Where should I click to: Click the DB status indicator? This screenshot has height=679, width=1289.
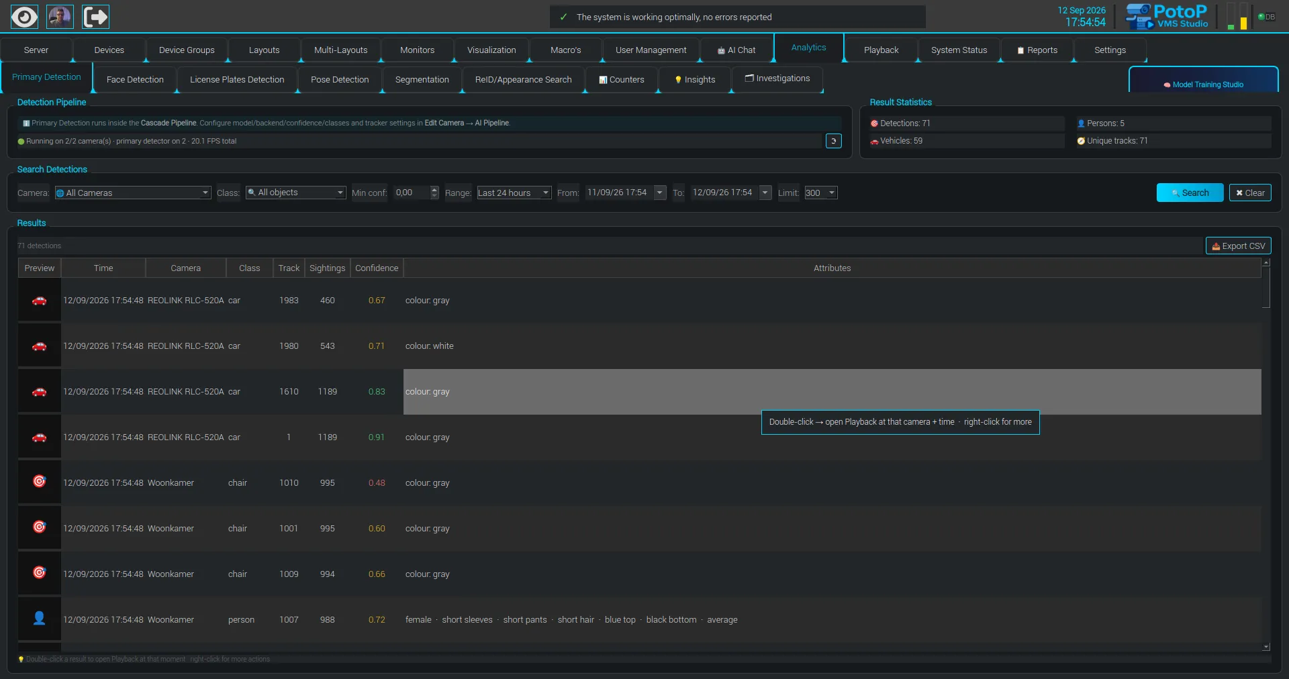(x=1266, y=17)
